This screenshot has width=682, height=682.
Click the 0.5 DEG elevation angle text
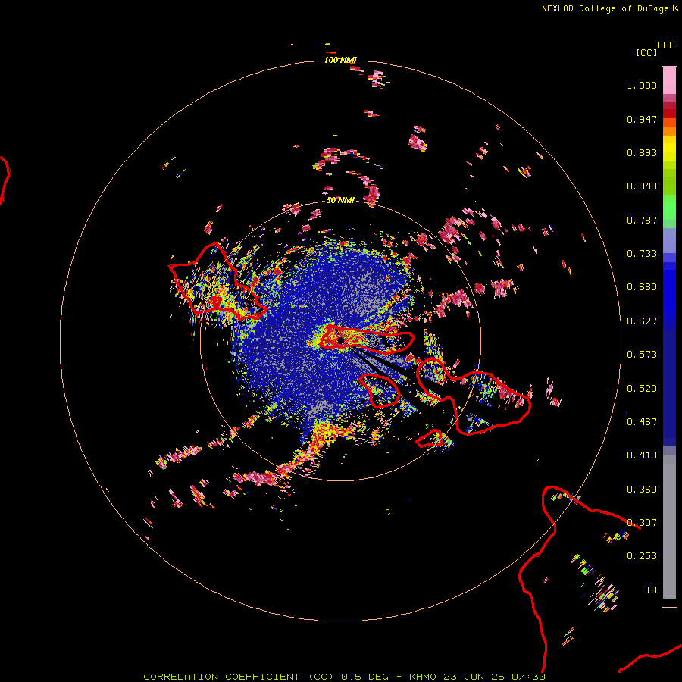pos(364,677)
